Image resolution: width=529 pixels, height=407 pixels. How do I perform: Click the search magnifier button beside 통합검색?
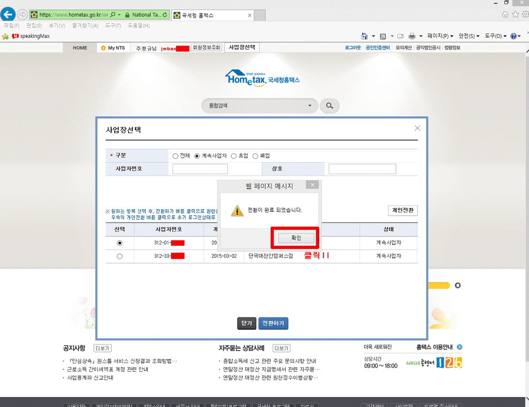pyautogui.click(x=330, y=106)
